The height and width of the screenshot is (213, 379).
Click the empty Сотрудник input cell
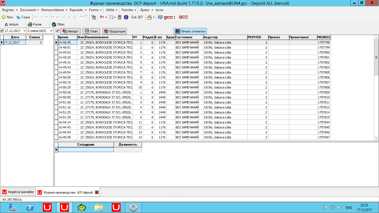pyautogui.click(x=86, y=150)
